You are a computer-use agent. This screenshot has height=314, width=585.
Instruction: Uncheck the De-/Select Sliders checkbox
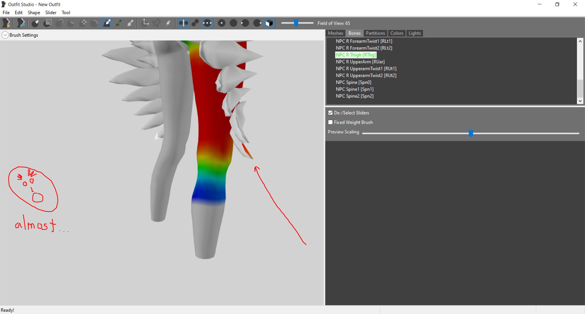330,113
